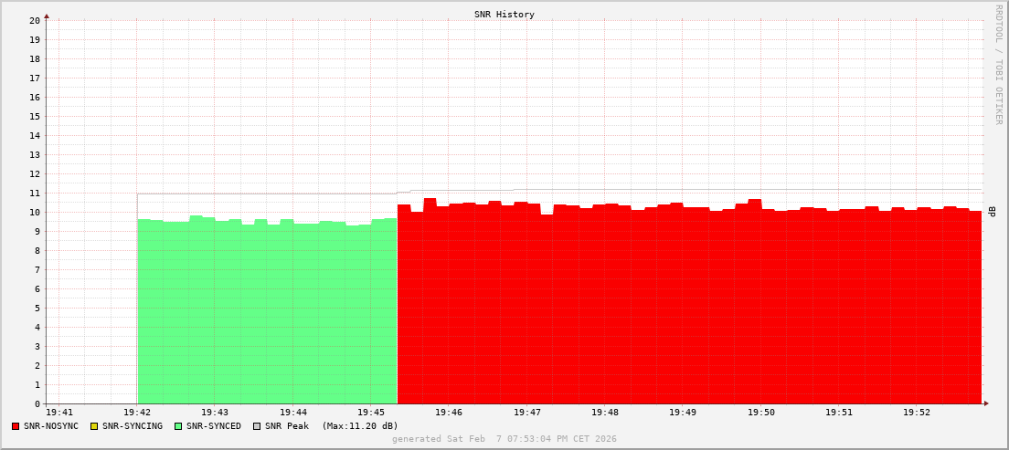Click the 20 label on the Y axis

click(x=35, y=20)
